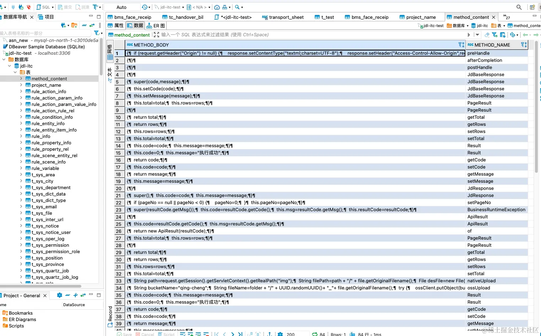Click the Connect plug icon in the toolbar

coord(13,7)
